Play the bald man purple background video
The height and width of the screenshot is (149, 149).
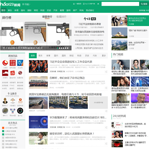tap(140, 99)
